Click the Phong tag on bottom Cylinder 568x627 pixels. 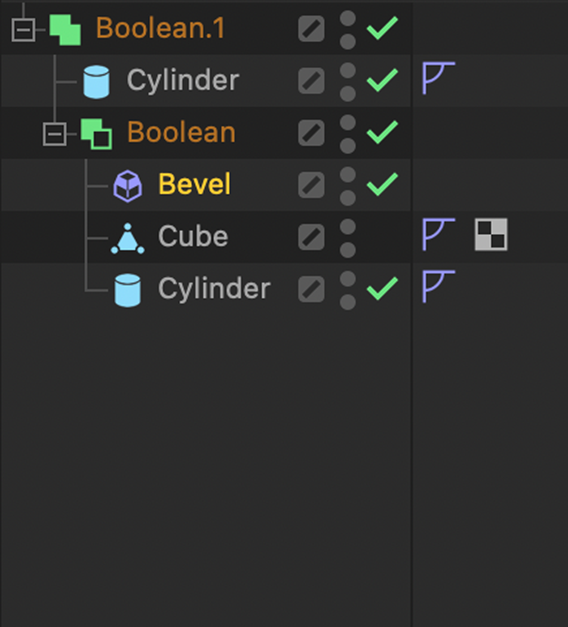click(438, 287)
